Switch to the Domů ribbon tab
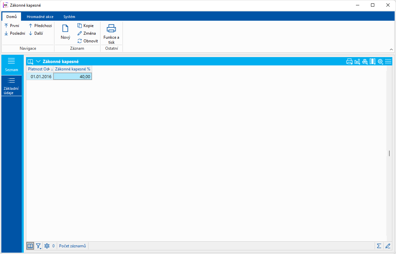Screen dimensions: 396x254 (x=12, y=17)
